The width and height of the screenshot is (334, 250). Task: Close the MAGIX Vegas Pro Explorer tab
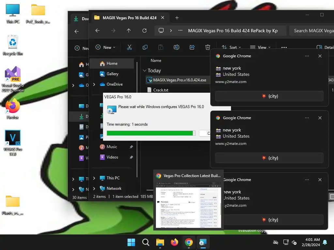coord(162,18)
